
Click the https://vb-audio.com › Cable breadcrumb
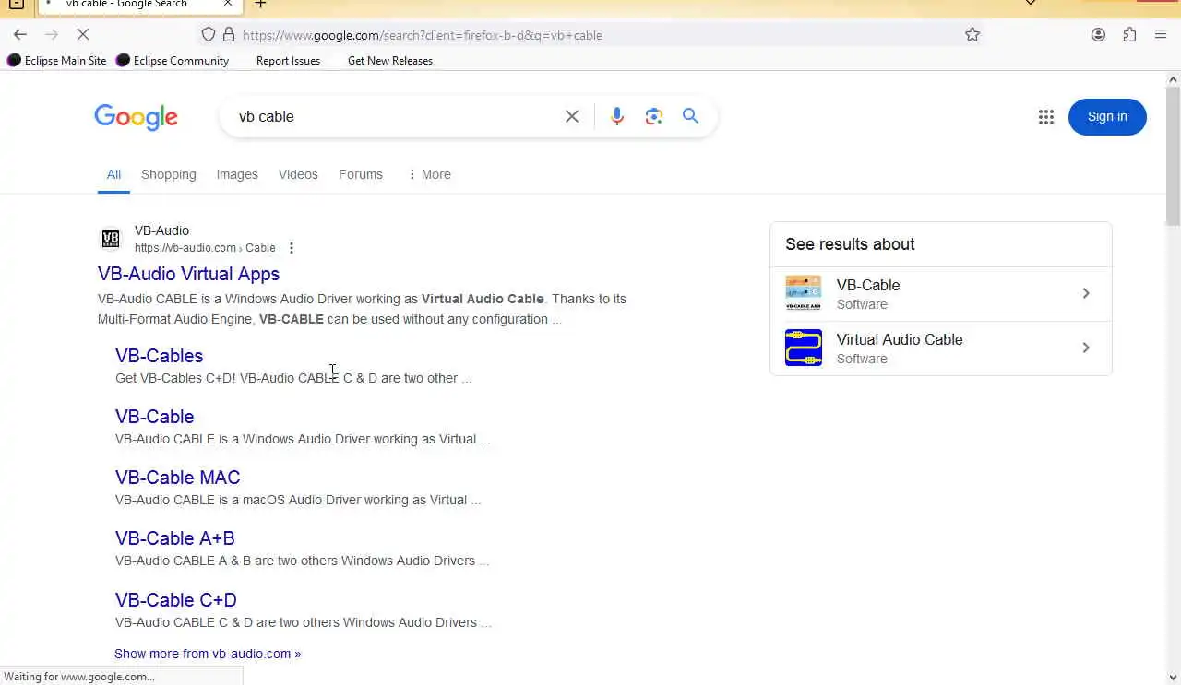205,248
